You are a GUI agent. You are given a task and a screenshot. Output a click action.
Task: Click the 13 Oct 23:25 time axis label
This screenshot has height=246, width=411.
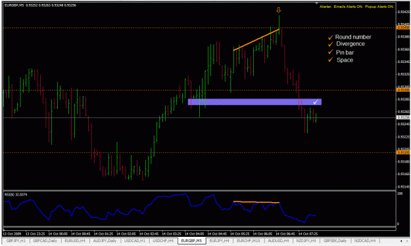click(x=35, y=234)
